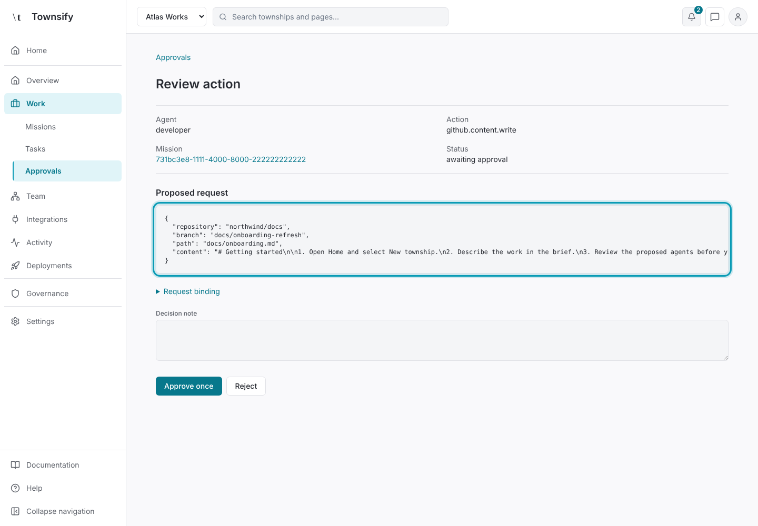Click the Team hierarchy icon
This screenshot has height=526, width=758.
(x=15, y=196)
